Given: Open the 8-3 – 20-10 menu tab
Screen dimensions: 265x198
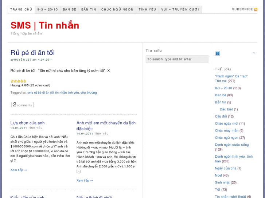Looking at the screenshot, I should click(47, 9).
